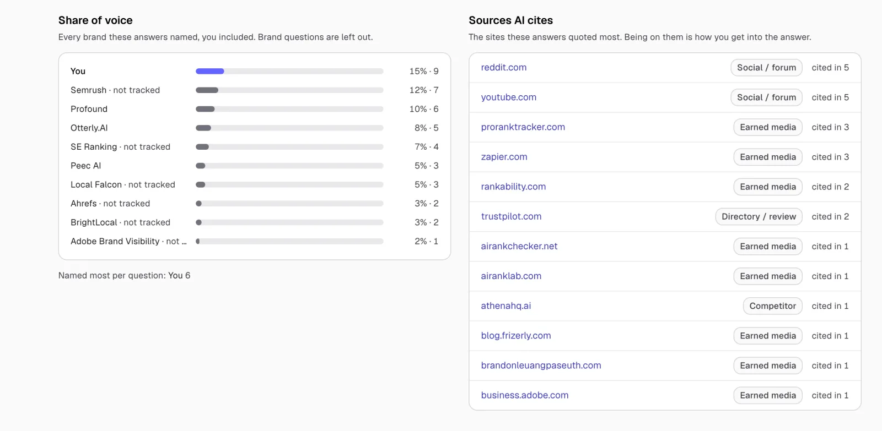This screenshot has height=431, width=882.
Task: Click the "12% · 7" value
Action: point(424,90)
